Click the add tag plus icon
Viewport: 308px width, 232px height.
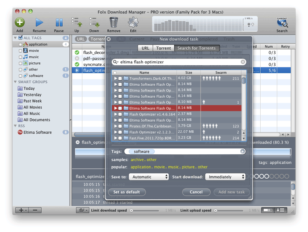tap(243, 151)
